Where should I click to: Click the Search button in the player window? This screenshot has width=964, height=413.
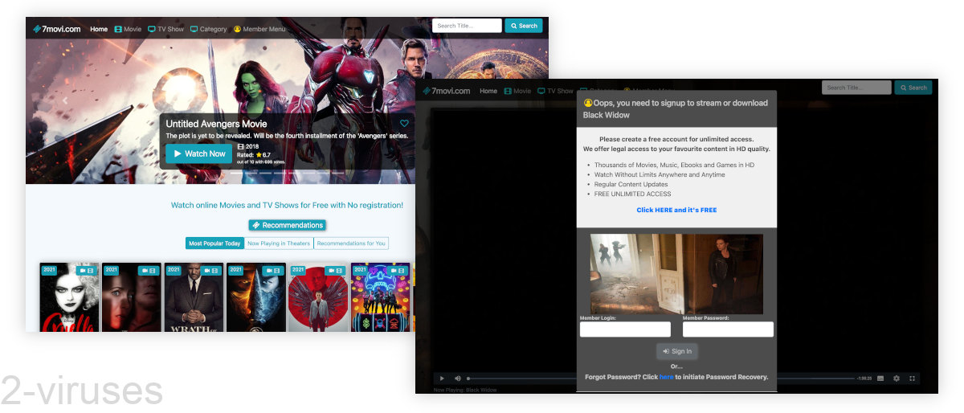(913, 88)
